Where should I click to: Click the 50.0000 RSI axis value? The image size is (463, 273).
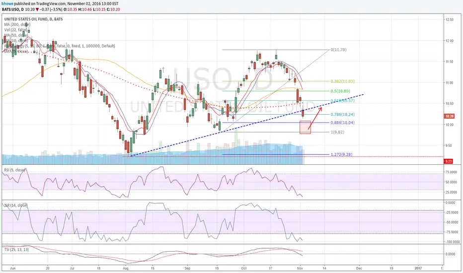(451, 182)
